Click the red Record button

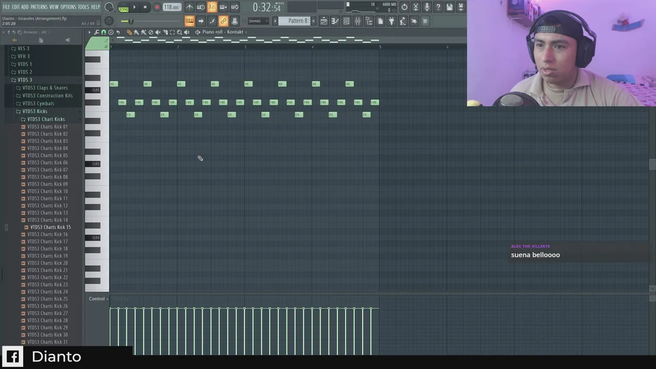pyautogui.click(x=157, y=7)
